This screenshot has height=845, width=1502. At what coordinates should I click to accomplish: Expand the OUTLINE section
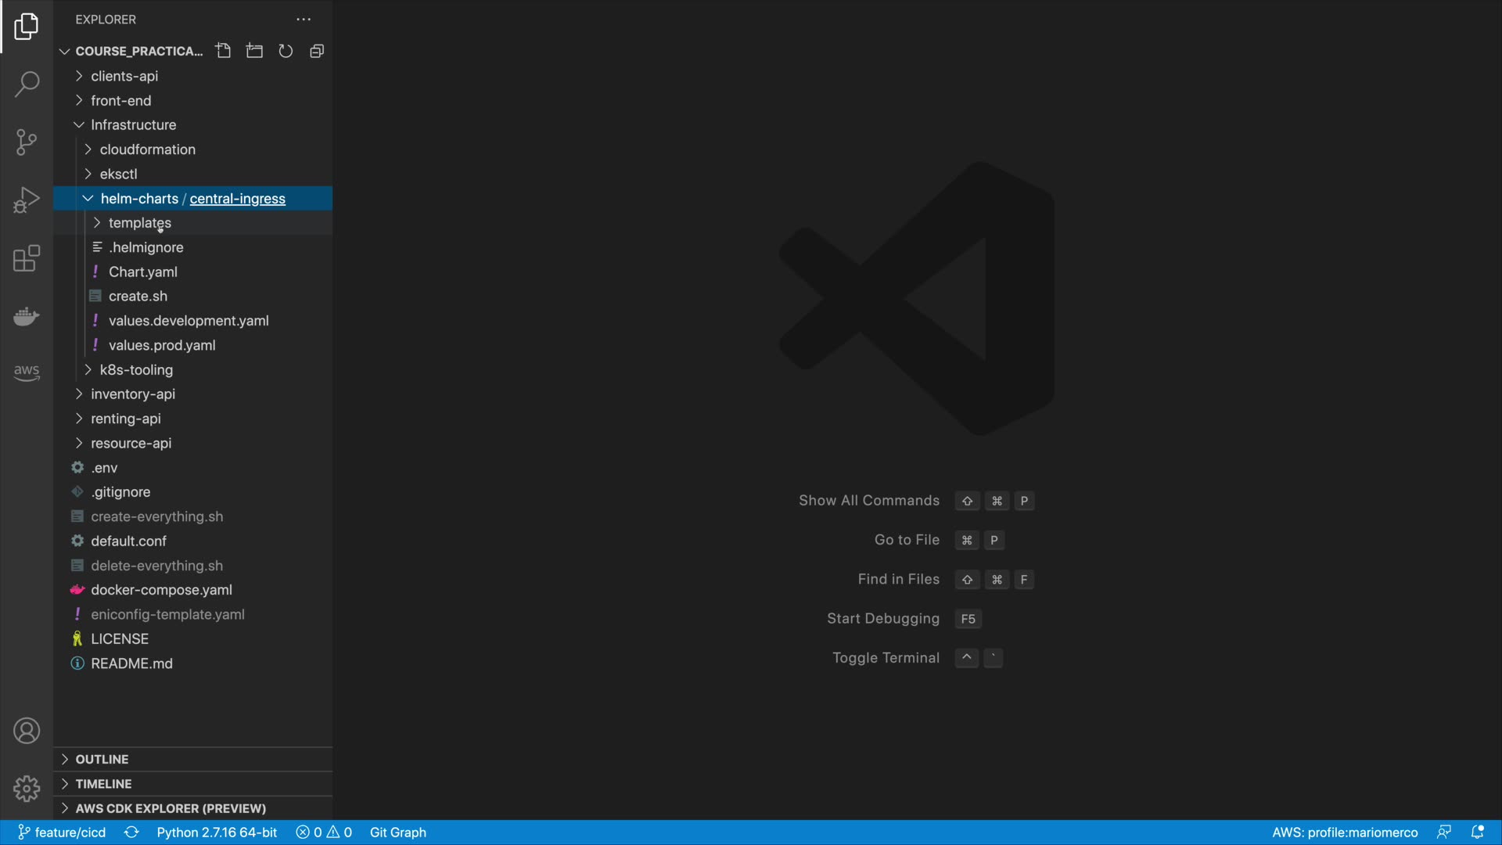click(x=102, y=759)
